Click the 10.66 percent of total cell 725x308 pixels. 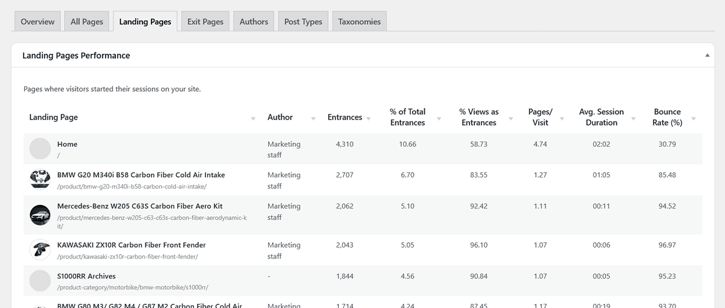pyautogui.click(x=407, y=144)
